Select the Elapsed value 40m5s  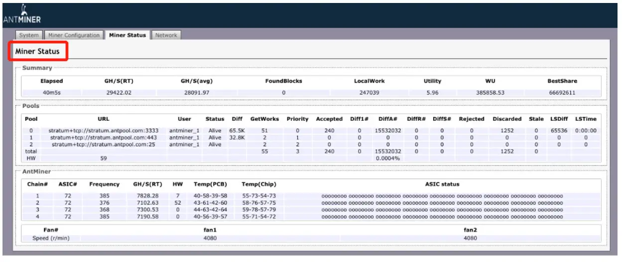click(x=51, y=92)
